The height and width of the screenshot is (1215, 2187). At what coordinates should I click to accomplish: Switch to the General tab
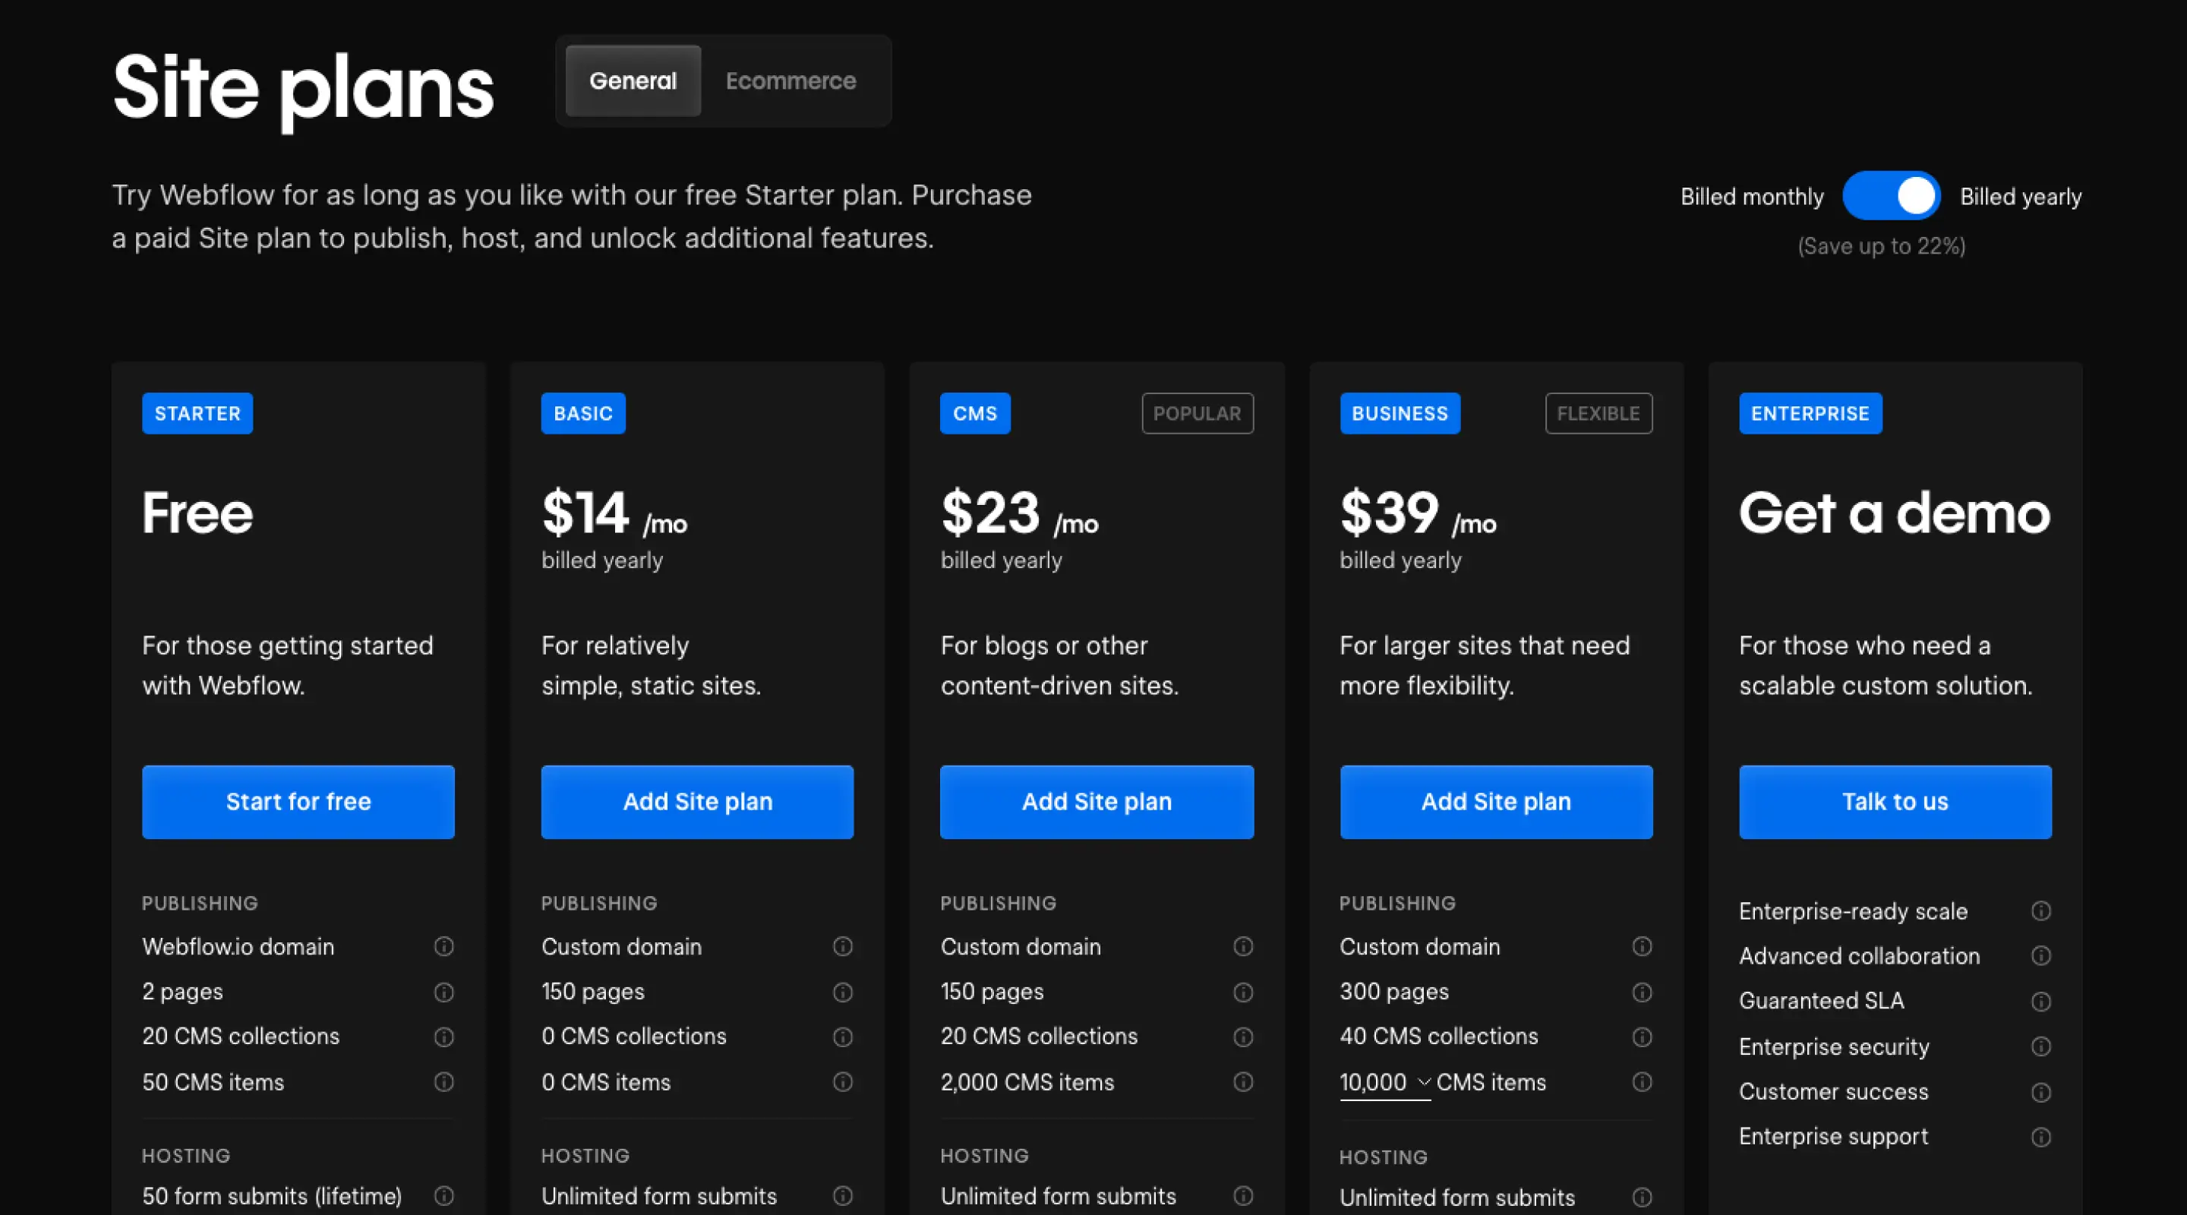(633, 80)
